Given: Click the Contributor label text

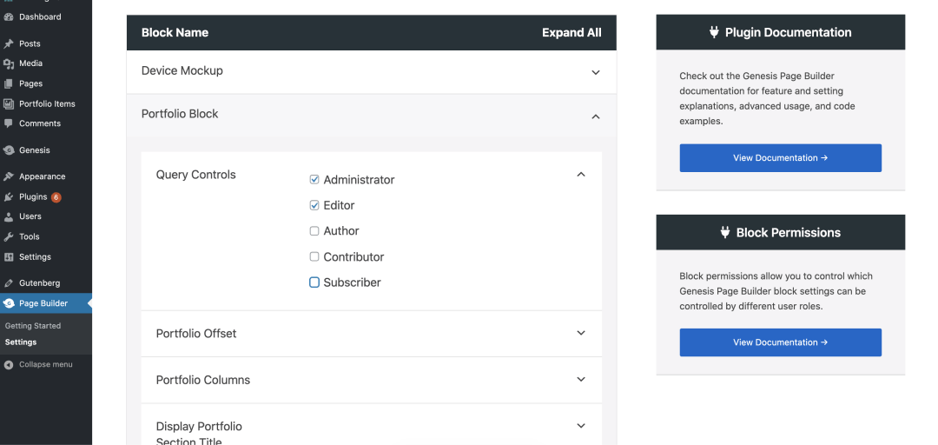Looking at the screenshot, I should [x=353, y=257].
